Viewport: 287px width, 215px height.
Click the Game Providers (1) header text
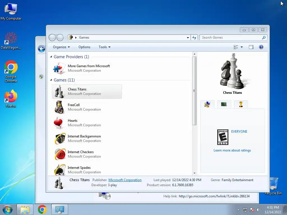pos(71,57)
